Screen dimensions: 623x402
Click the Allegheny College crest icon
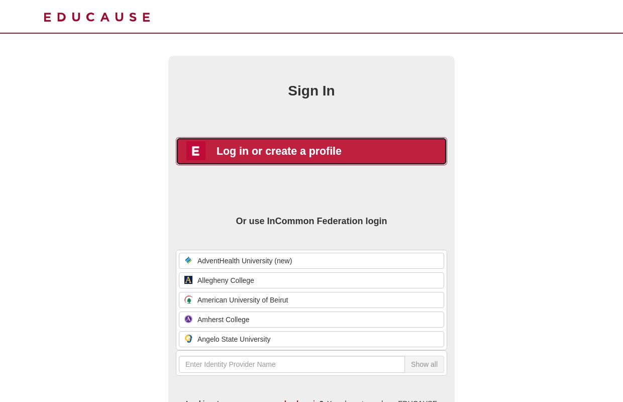point(188,280)
